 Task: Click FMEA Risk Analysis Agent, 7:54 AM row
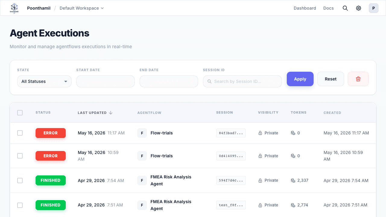[x=171, y=181]
